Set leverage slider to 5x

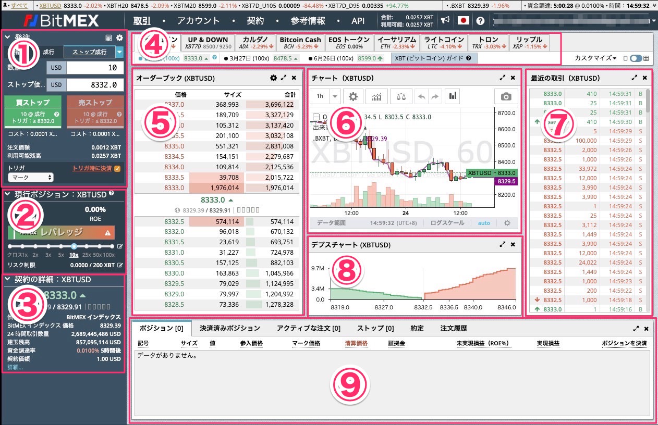[61, 246]
